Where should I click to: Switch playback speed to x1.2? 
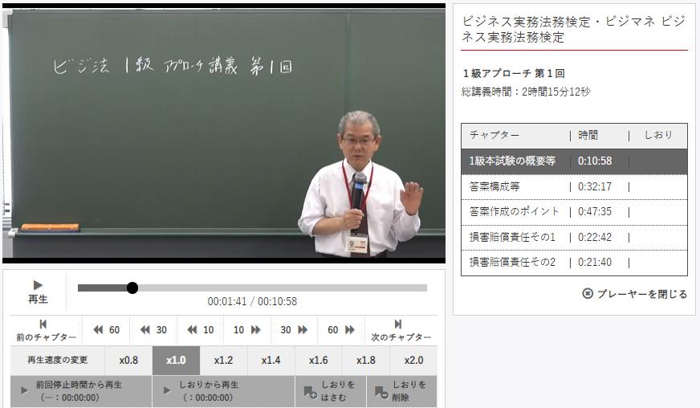tap(223, 361)
